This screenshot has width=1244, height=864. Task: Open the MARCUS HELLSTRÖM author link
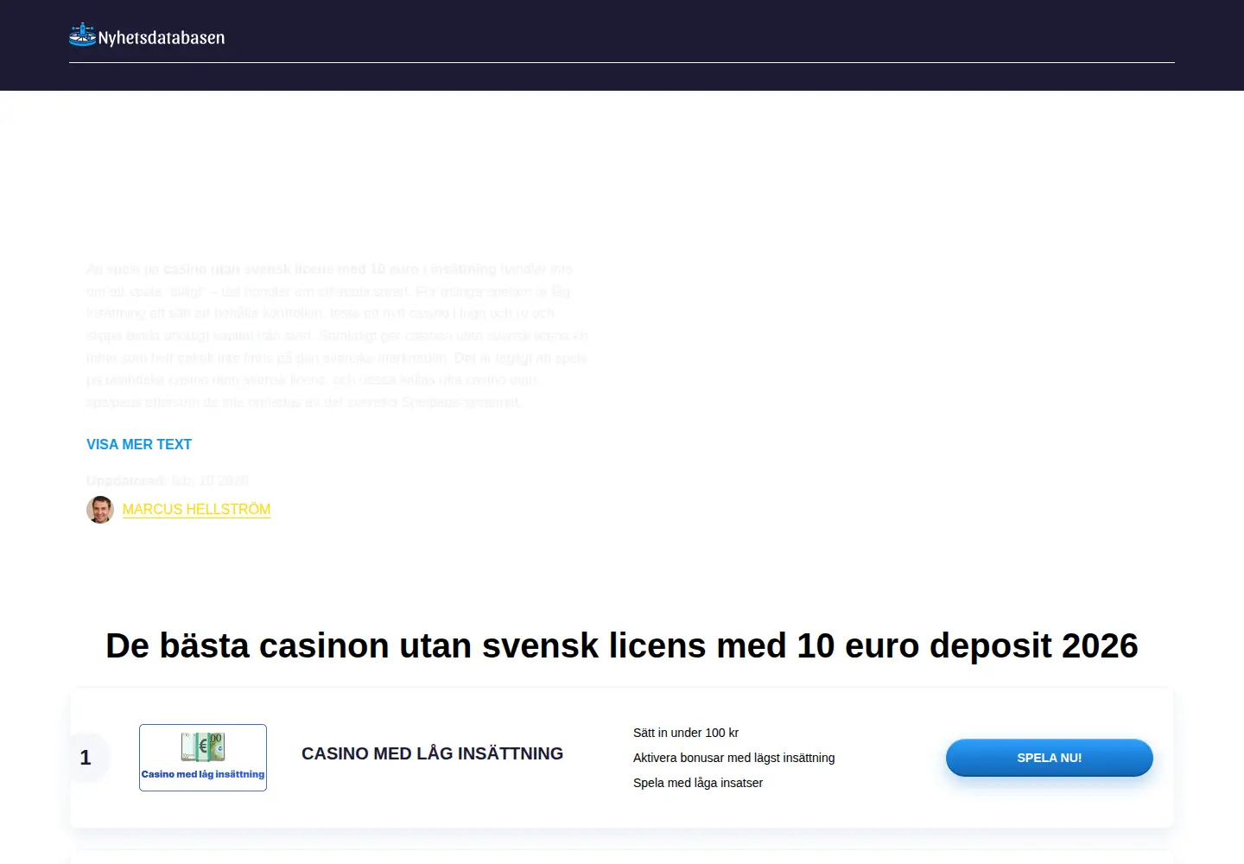pyautogui.click(x=196, y=510)
